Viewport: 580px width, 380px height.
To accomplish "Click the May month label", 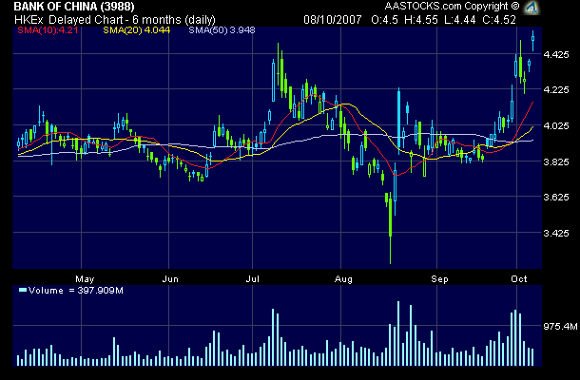I will tap(85, 279).
